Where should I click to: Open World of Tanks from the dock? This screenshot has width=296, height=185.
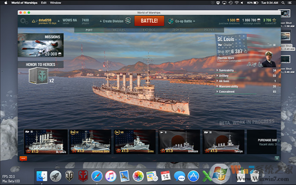pos(69,176)
